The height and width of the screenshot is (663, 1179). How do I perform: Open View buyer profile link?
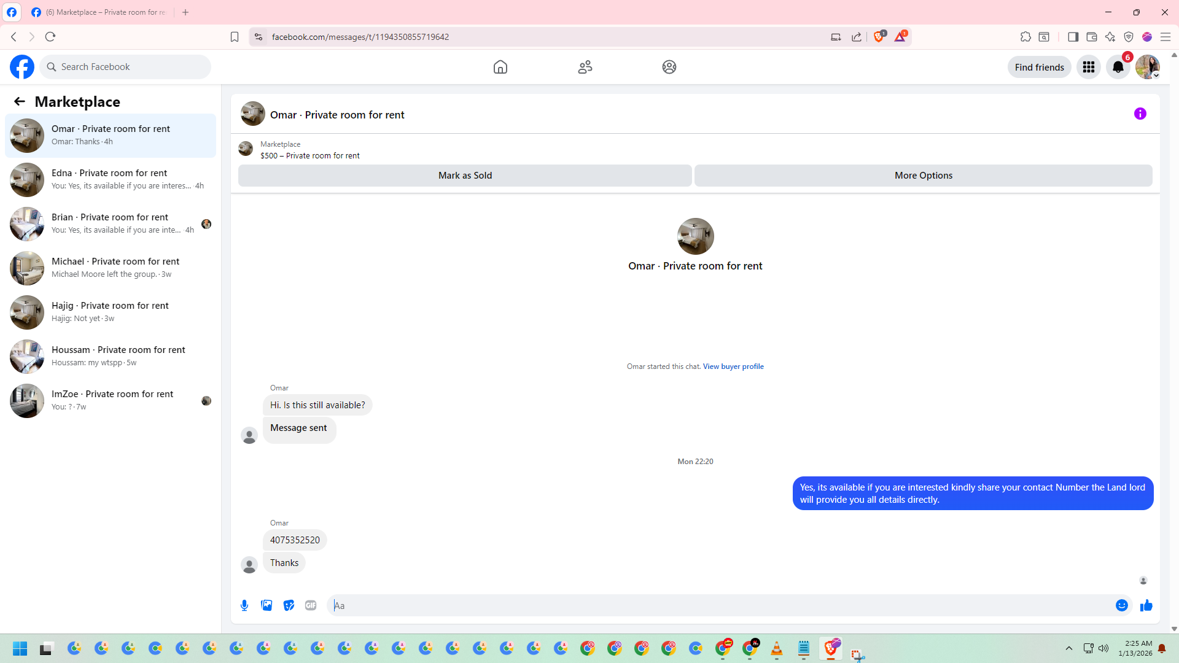coord(733,366)
